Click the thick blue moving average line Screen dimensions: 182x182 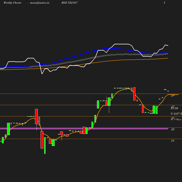point(84,54)
